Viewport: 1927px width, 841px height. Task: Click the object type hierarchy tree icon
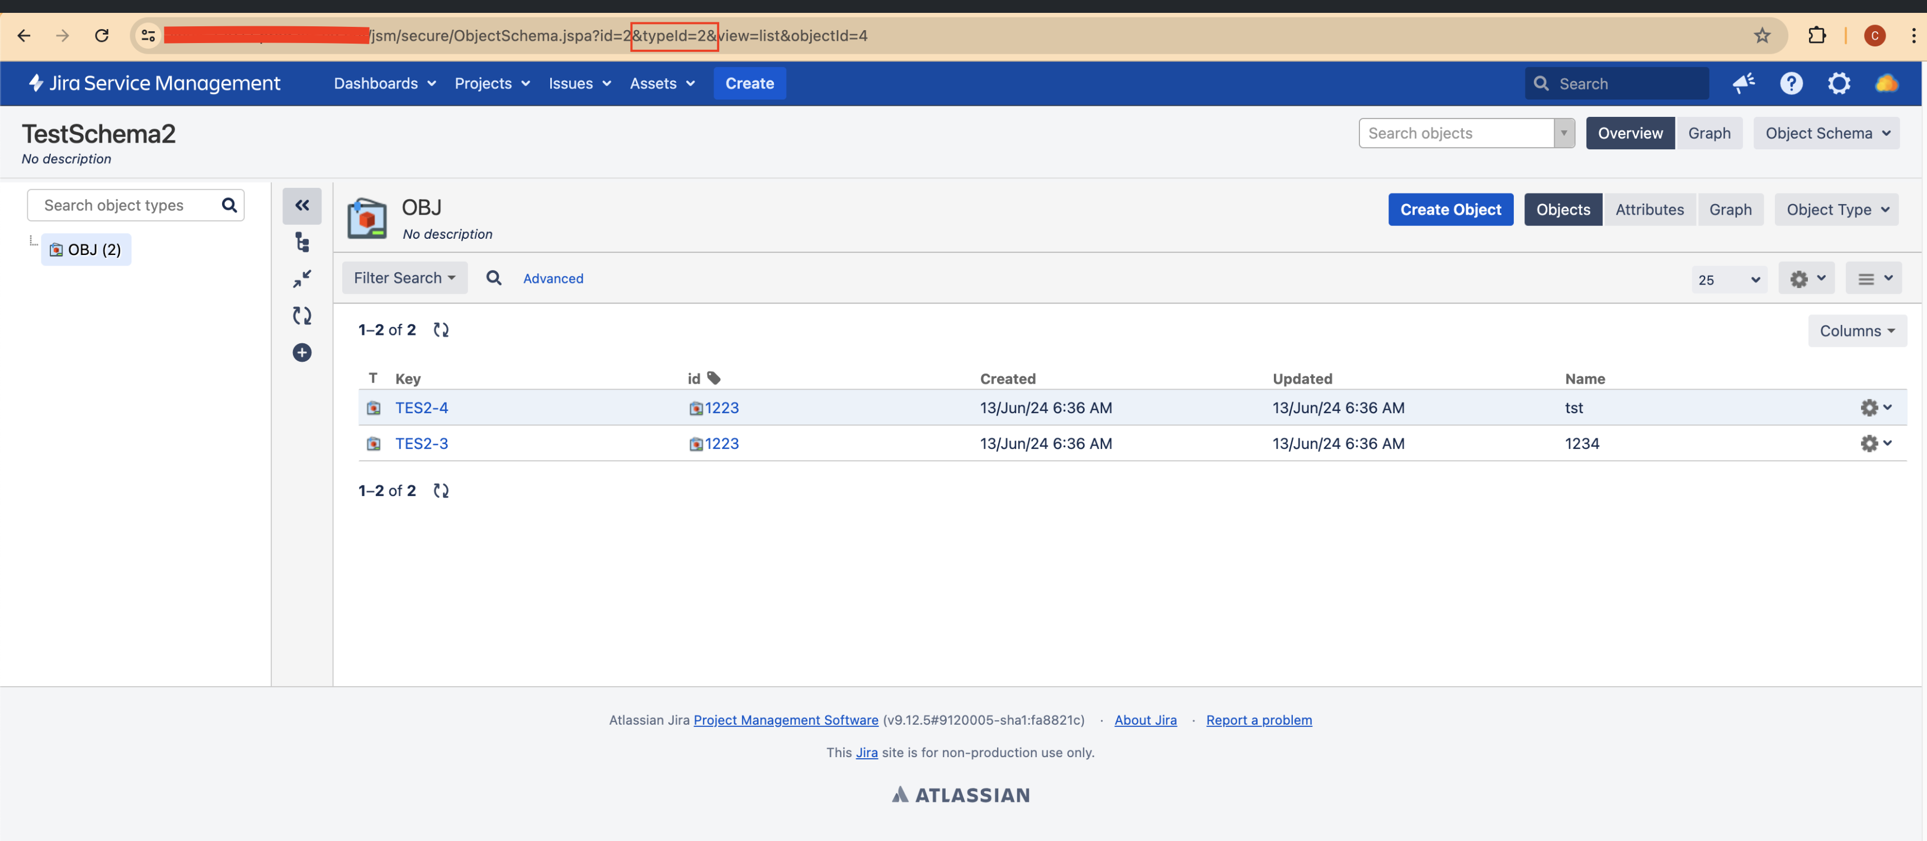pyautogui.click(x=301, y=242)
